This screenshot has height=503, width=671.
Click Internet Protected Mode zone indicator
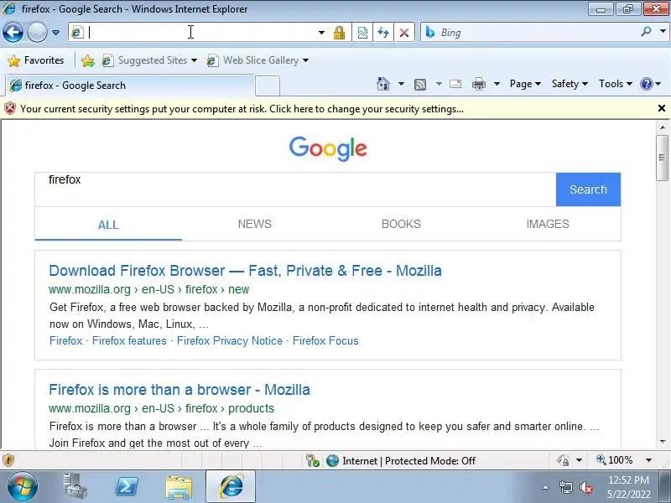[401, 460]
